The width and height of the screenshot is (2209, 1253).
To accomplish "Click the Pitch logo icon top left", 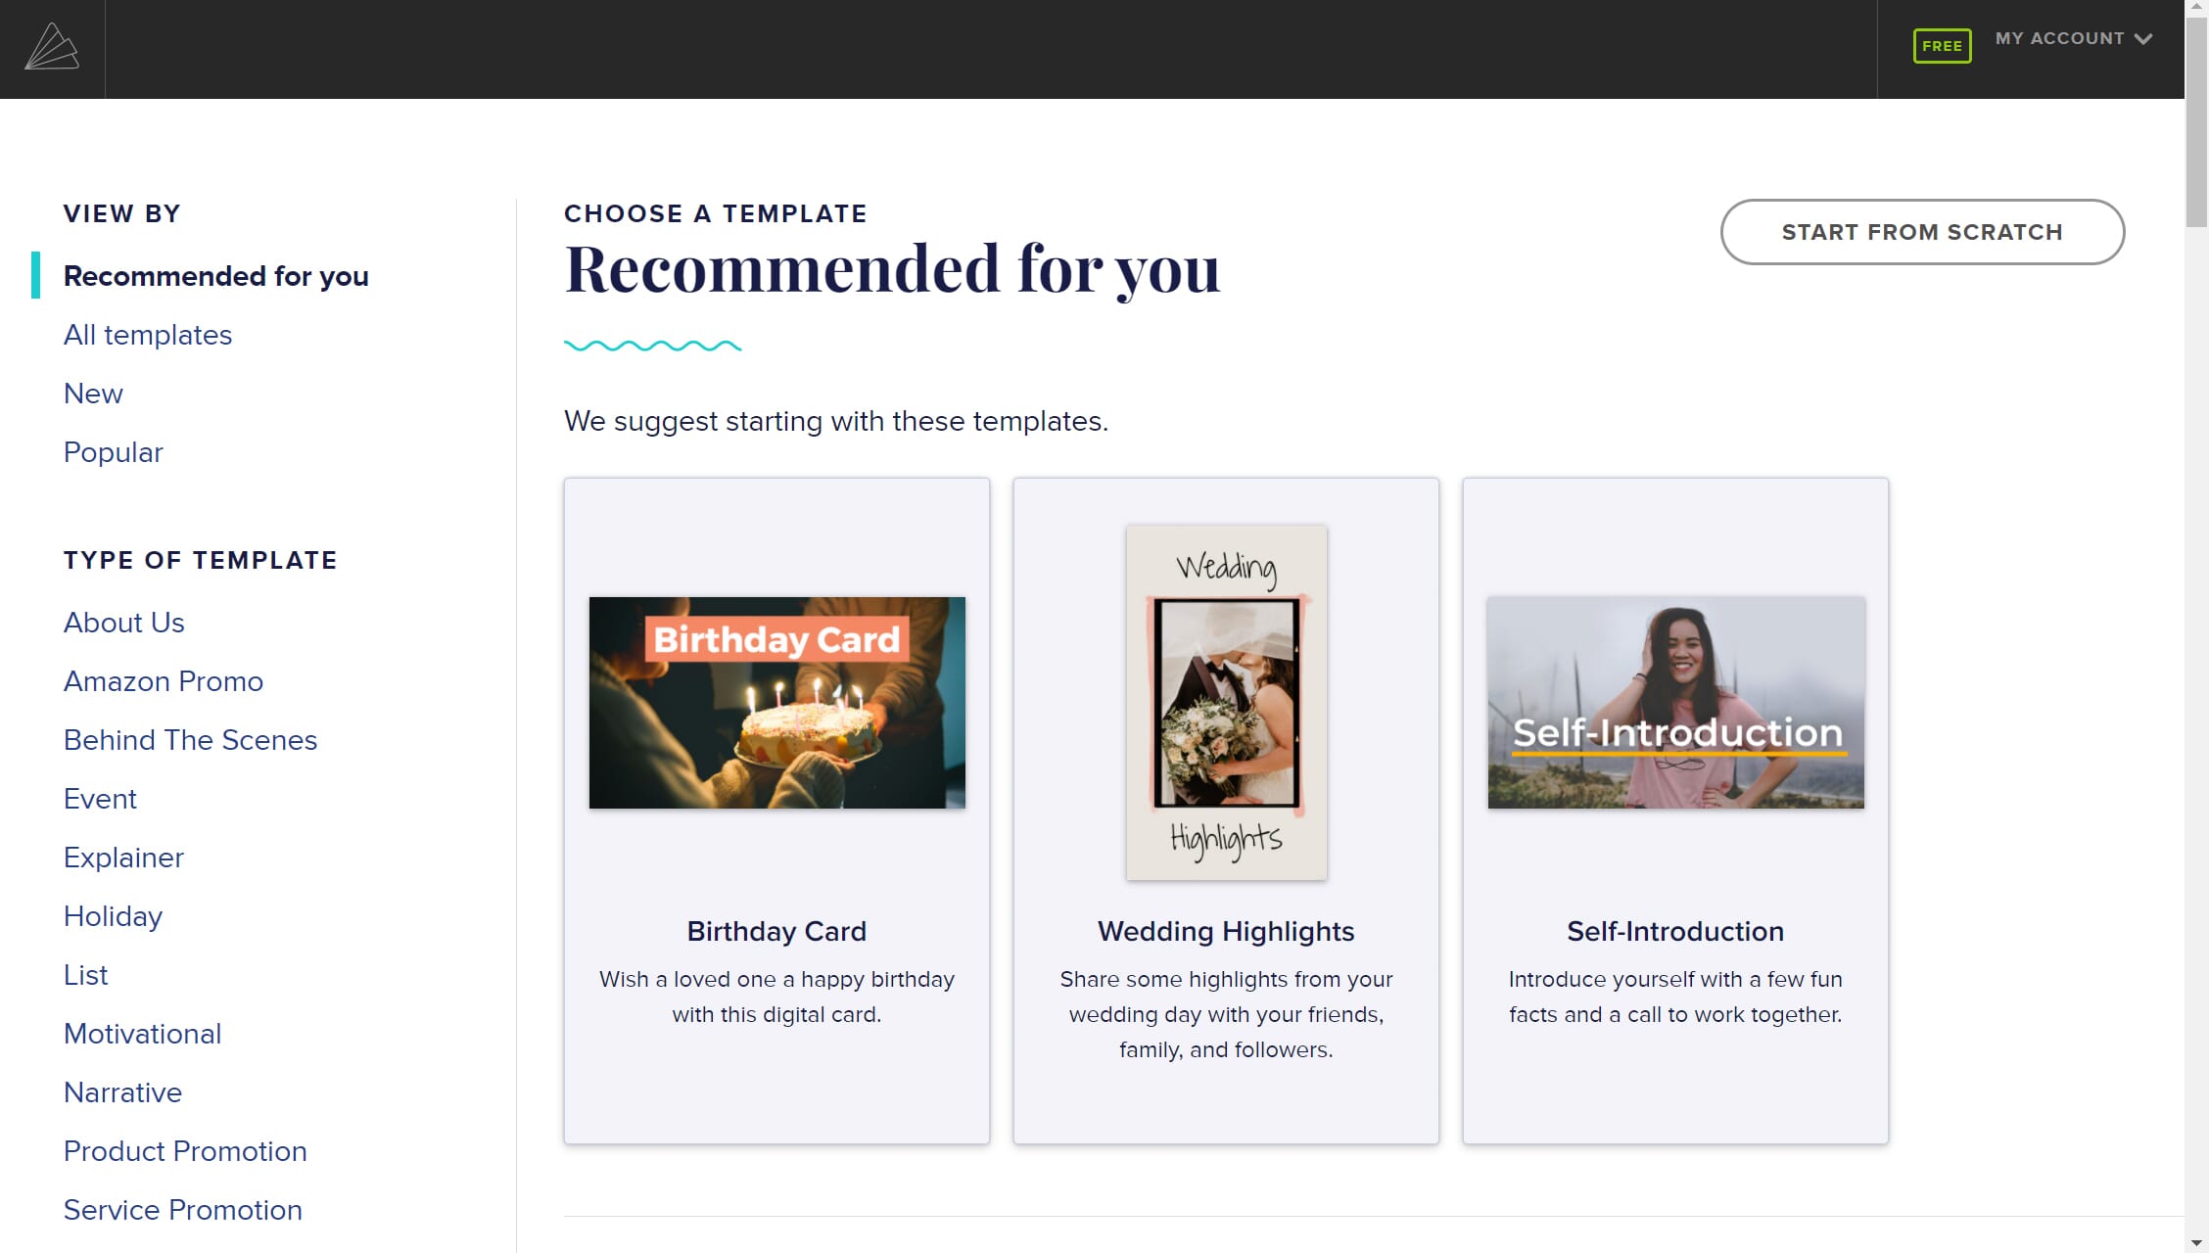I will (52, 49).
